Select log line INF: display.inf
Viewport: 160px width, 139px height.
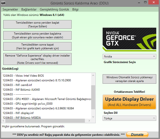pyautogui.click(x=18, y=113)
